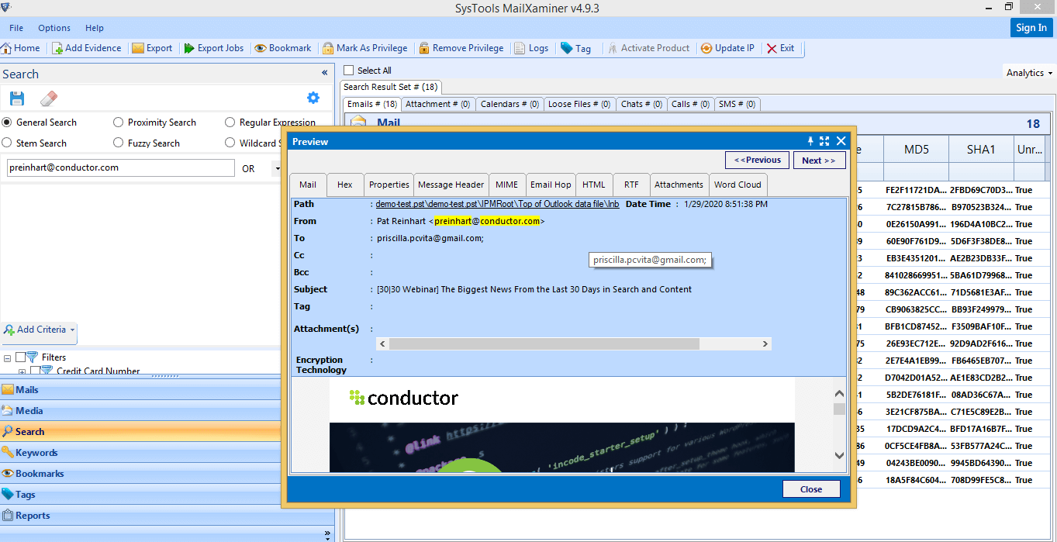The image size is (1057, 542).
Task: Open the Help menu
Action: [95, 28]
